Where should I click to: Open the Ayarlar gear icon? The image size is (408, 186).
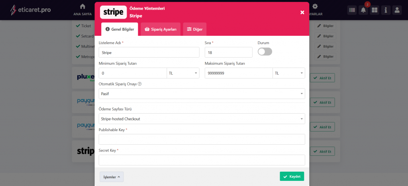click(315, 7)
